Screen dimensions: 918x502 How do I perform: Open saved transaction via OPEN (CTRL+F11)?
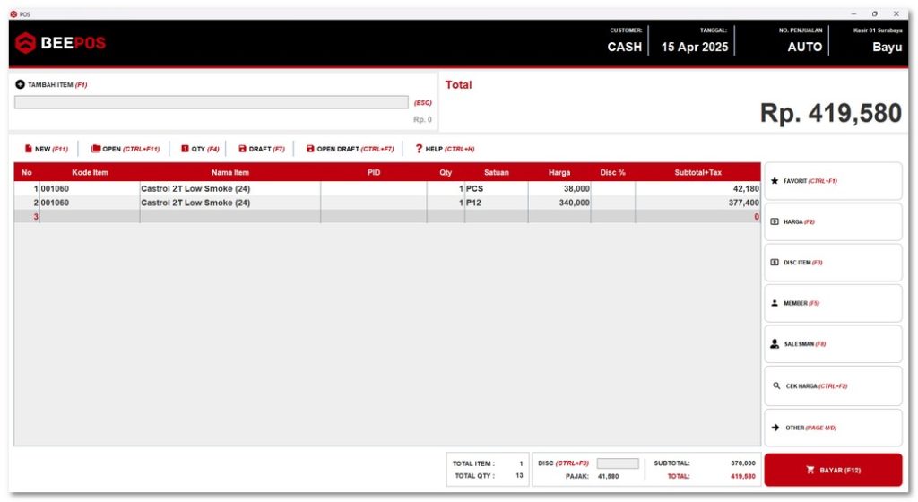[126, 149]
